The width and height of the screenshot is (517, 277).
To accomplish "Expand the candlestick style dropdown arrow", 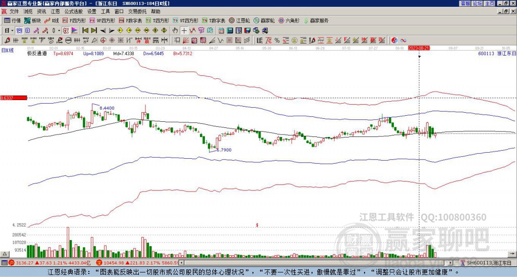I will pyautogui.click(x=59, y=31).
